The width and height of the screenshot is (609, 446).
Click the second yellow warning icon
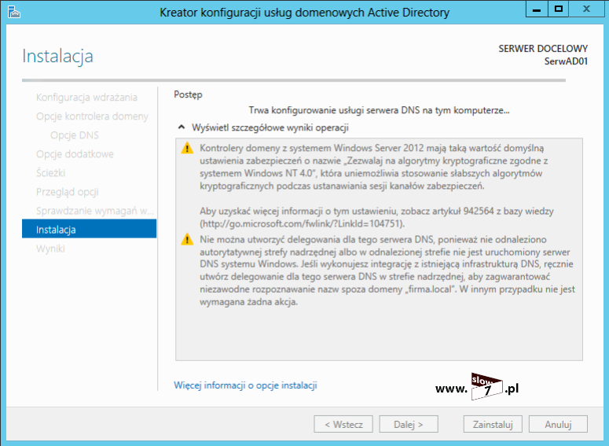coord(186,239)
